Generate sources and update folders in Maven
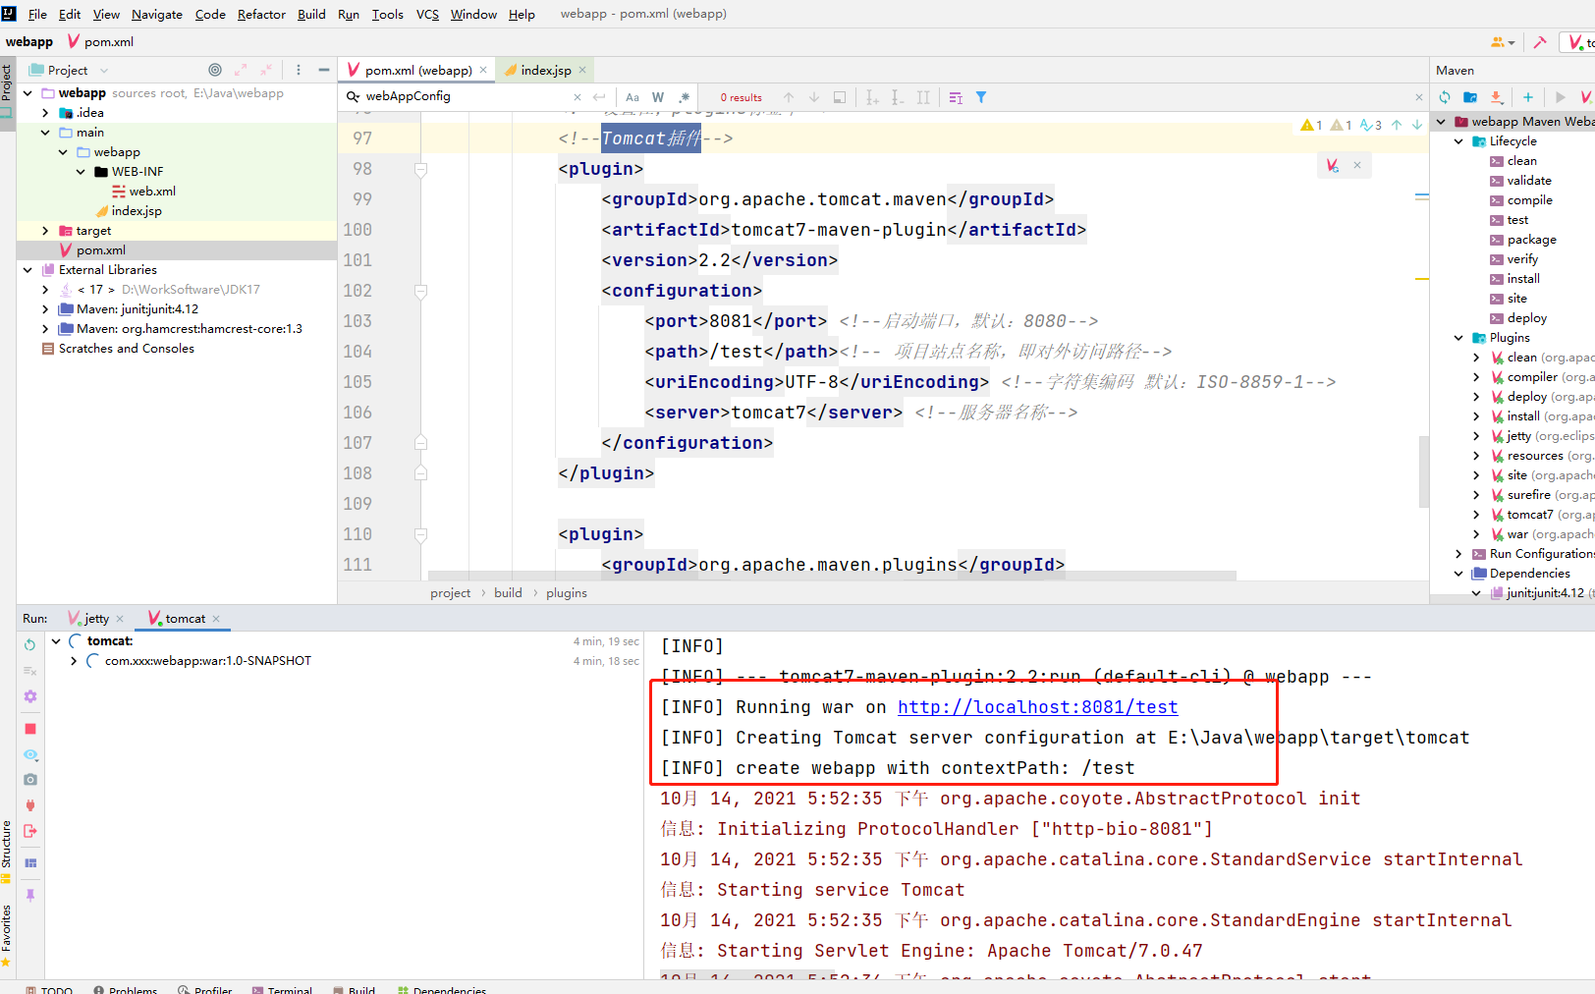The height and width of the screenshot is (994, 1595). click(1470, 97)
